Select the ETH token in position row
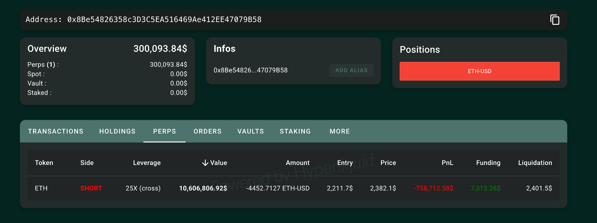Image resolution: width=597 pixels, height=223 pixels. (41, 188)
